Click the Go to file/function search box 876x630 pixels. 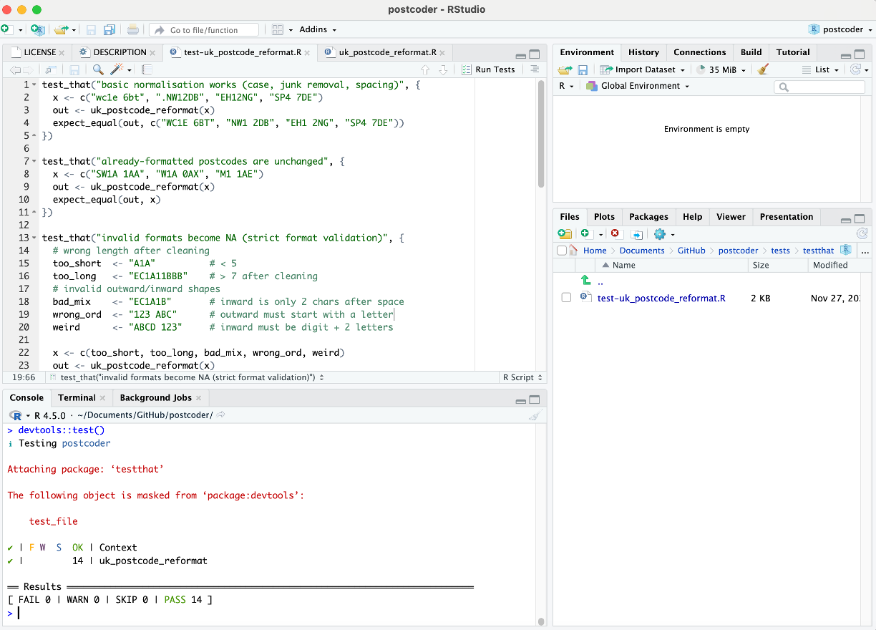pyautogui.click(x=204, y=30)
